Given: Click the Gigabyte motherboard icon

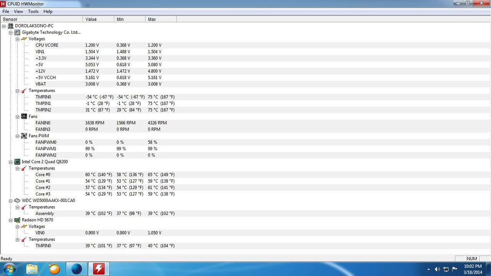Looking at the screenshot, I should coord(17,32).
